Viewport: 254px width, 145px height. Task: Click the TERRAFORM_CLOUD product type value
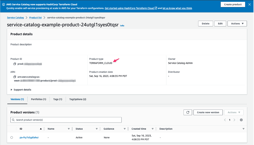[101, 63]
